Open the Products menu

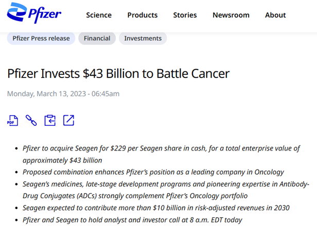143,15
